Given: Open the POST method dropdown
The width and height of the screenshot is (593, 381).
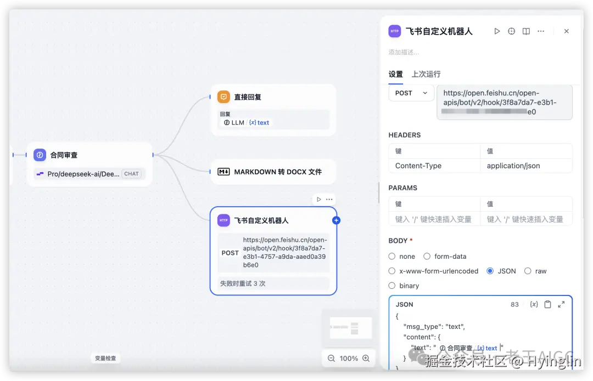Looking at the screenshot, I should [x=411, y=93].
